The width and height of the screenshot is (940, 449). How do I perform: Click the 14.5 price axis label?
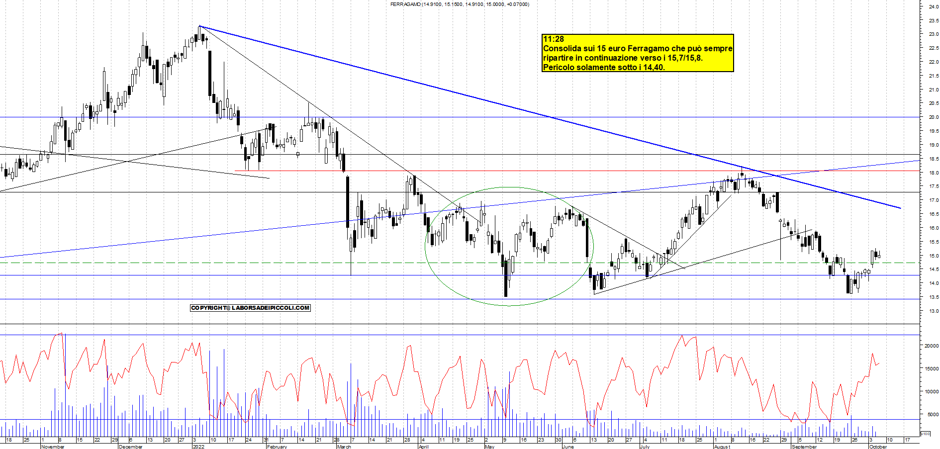click(x=934, y=269)
